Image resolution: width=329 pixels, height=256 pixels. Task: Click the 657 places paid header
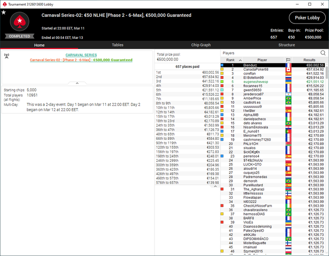(x=188, y=67)
